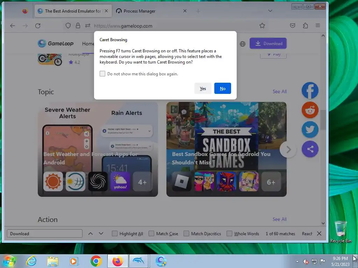Click the site padlock icon

(78, 25)
